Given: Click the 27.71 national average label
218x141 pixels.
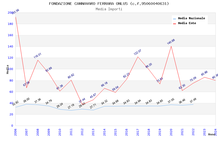Looking at the screenshot, I should pyautogui.click(x=93, y=106).
